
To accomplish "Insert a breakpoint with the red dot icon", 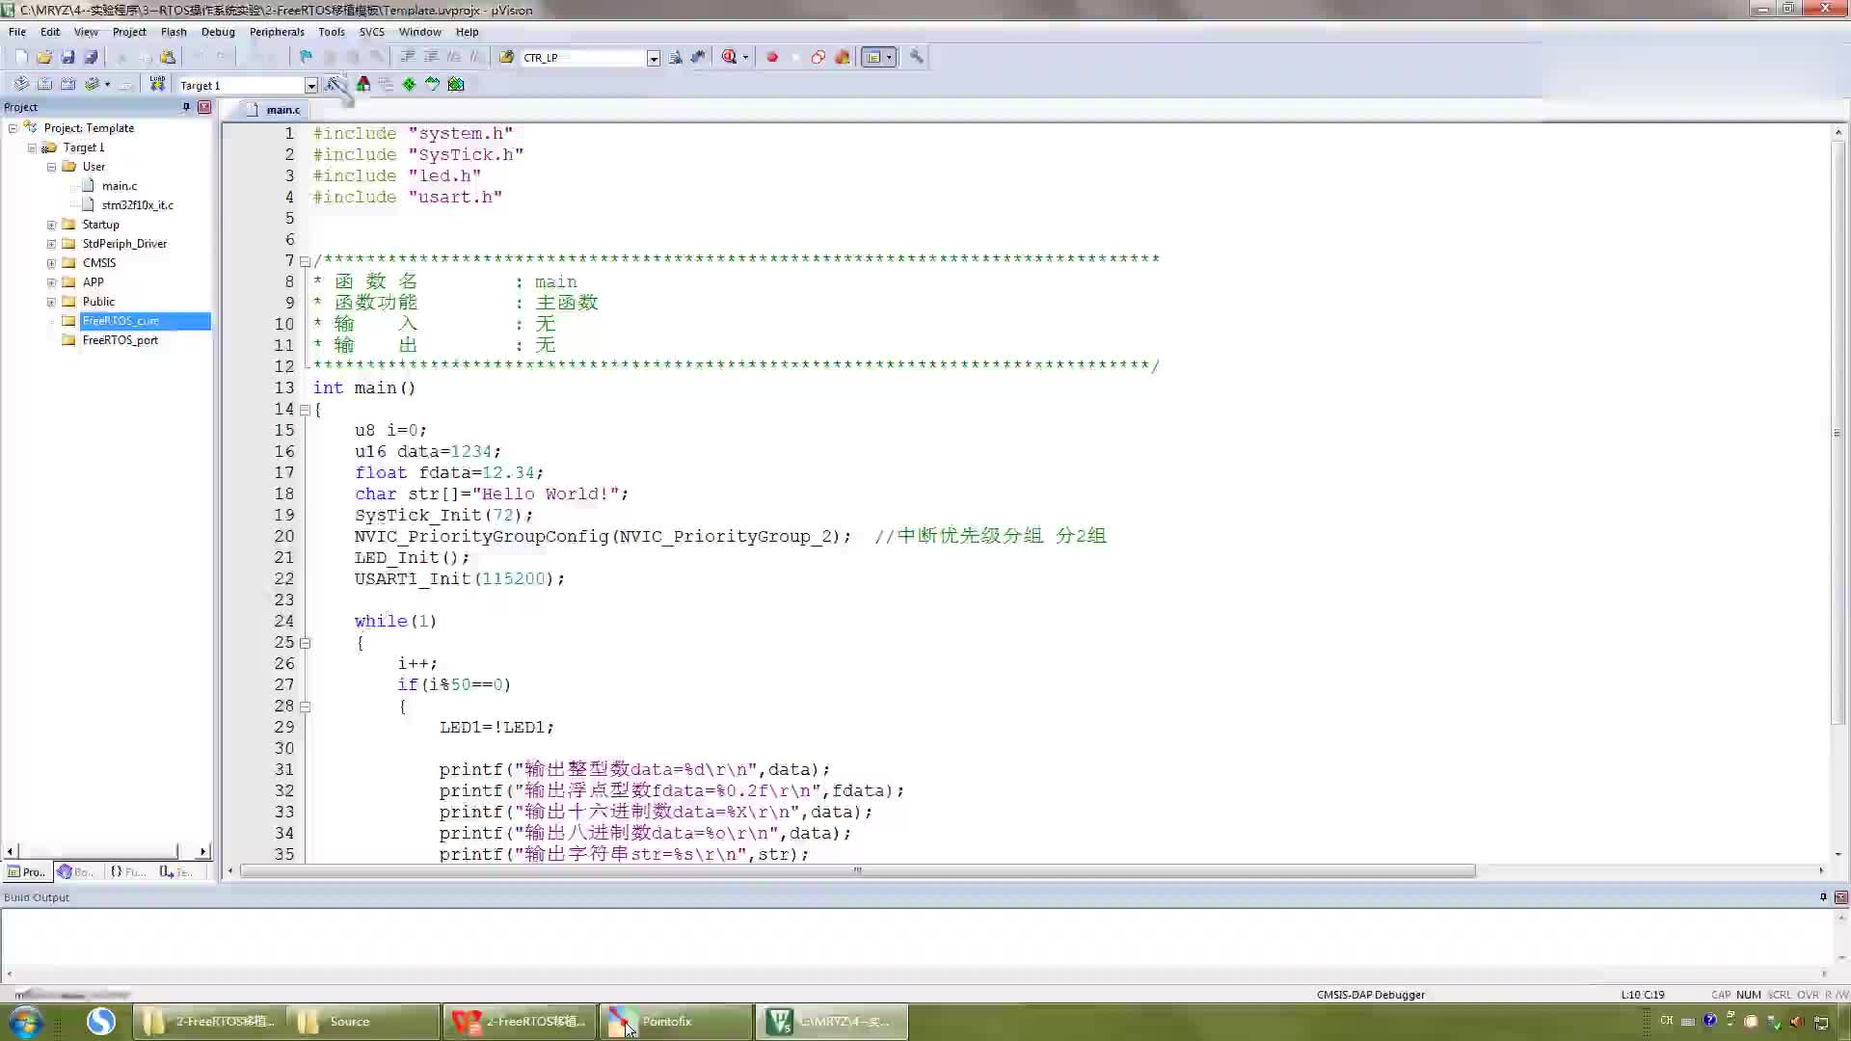I will tap(772, 57).
